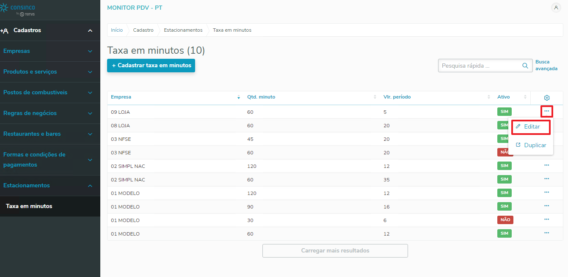568x277 pixels.
Task: Go to Cadastro breadcrumb
Action: pyautogui.click(x=143, y=30)
